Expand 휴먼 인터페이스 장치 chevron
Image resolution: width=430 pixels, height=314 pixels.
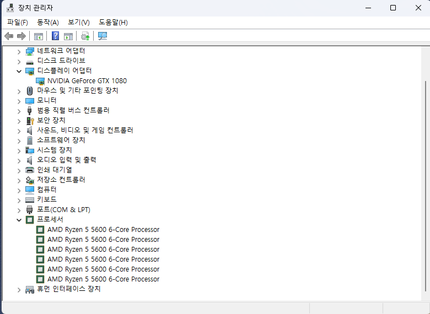(x=19, y=290)
